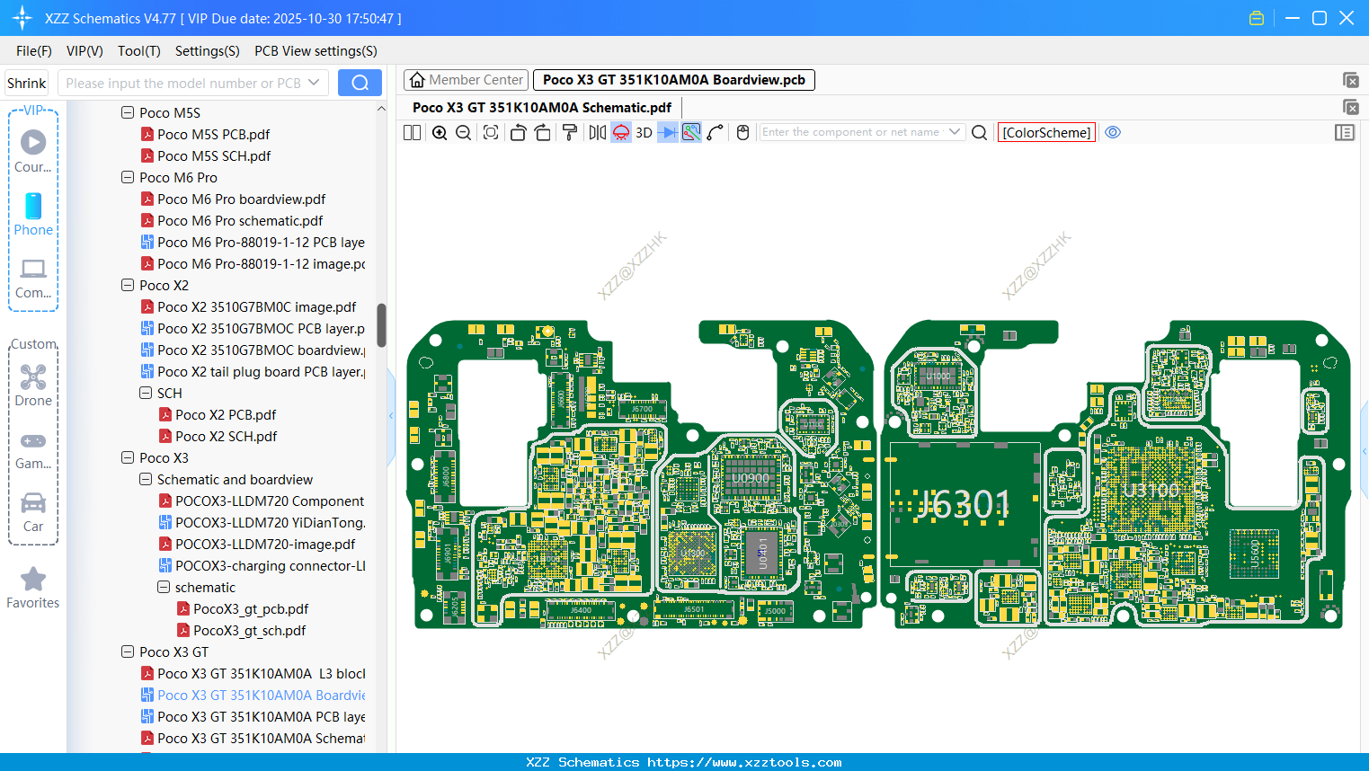Collapse the Poco X3 folder
The image size is (1369, 771).
pyautogui.click(x=128, y=458)
